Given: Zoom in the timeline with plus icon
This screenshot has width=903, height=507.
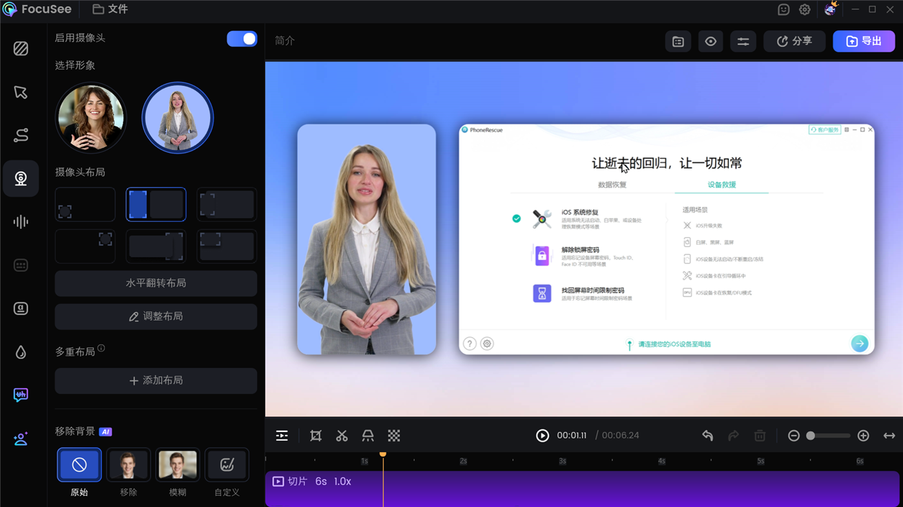Looking at the screenshot, I should [x=863, y=435].
